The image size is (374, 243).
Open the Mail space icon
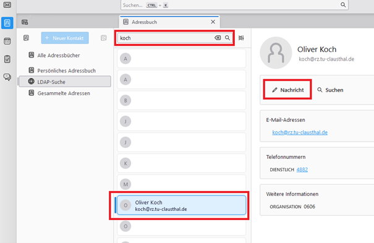(x=7, y=5)
